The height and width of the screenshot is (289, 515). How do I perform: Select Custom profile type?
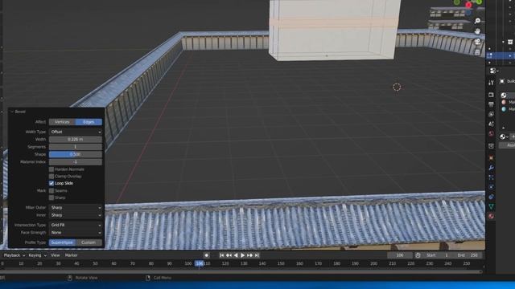point(89,242)
